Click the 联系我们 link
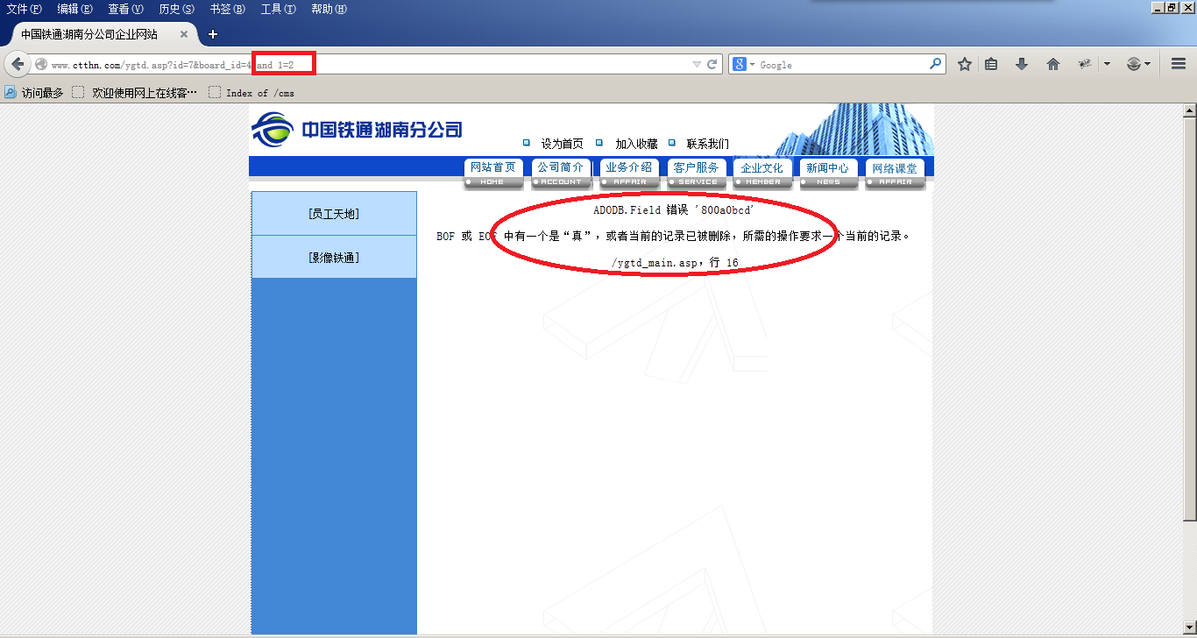The image size is (1197, 638). pyautogui.click(x=707, y=144)
